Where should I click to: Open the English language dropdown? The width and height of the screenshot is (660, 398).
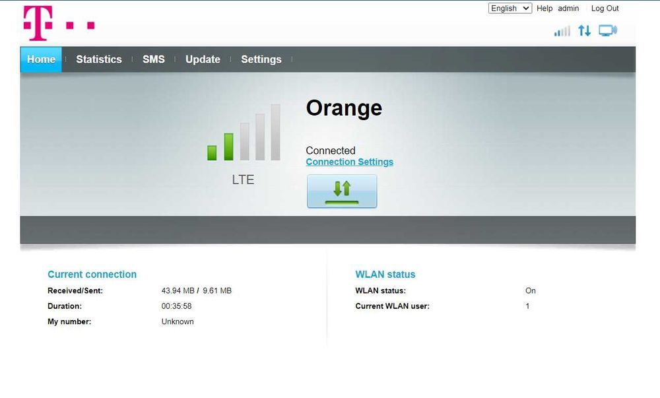click(510, 9)
